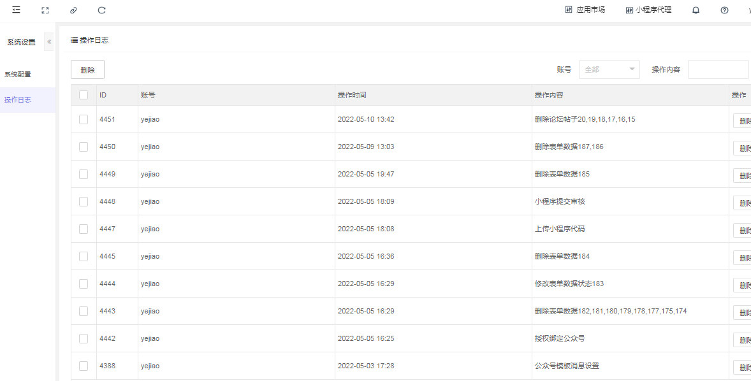Click the help question mark icon

click(724, 10)
